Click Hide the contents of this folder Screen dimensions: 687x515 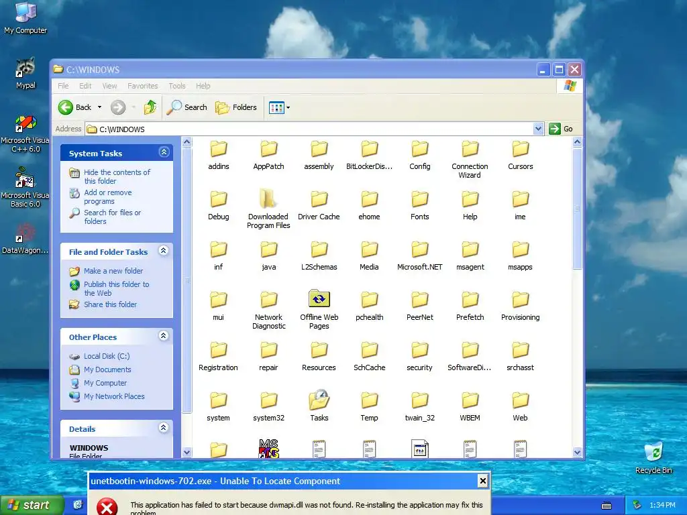[117, 176]
